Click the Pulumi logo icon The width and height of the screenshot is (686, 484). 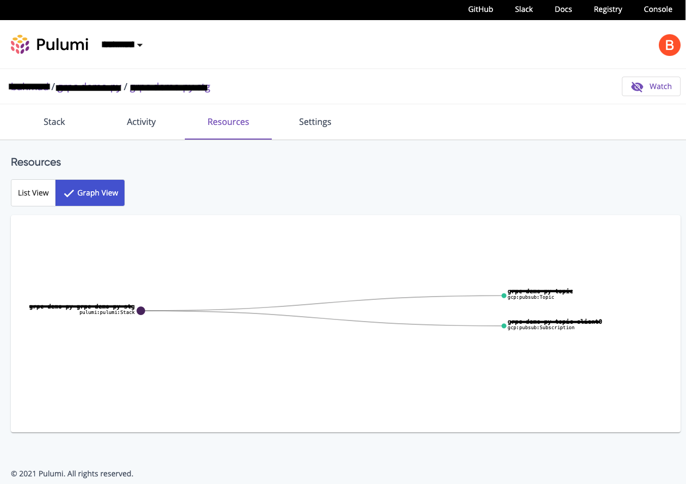pos(20,45)
